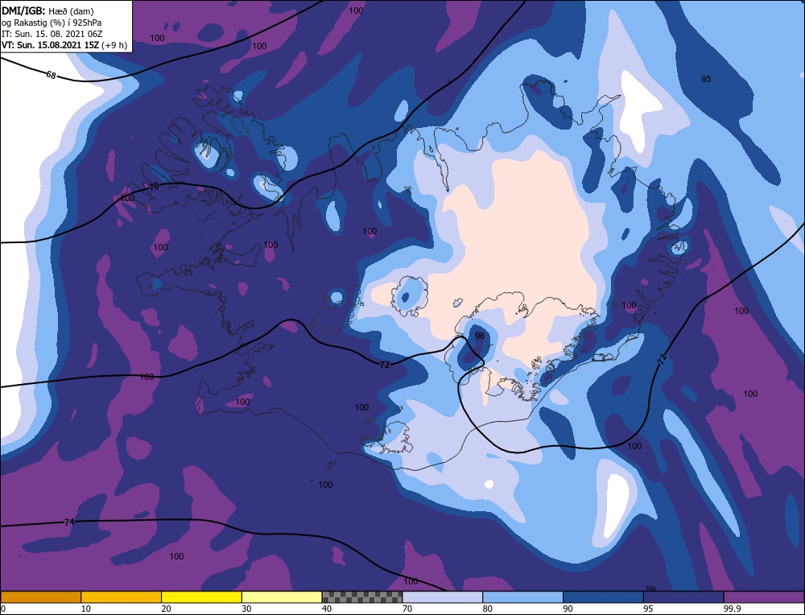The height and width of the screenshot is (615, 805).
Task: Select the pale yellow 30–40 legend swatch
Action: pyautogui.click(x=282, y=596)
